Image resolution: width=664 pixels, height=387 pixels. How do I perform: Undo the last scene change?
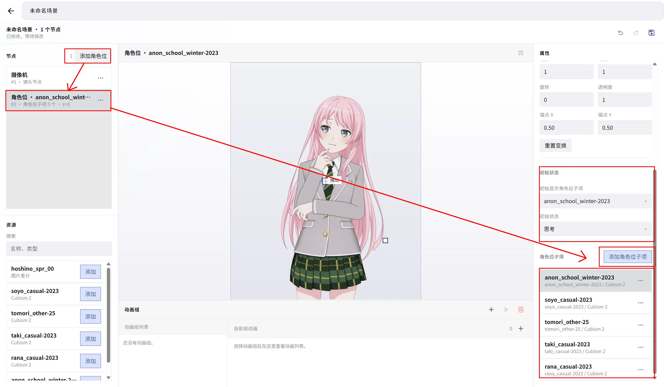pos(620,33)
